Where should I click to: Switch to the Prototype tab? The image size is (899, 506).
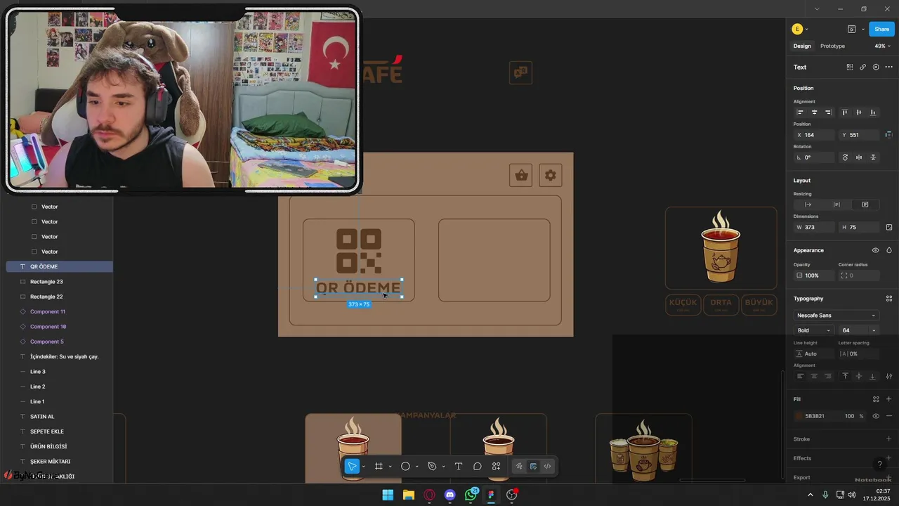tap(832, 46)
